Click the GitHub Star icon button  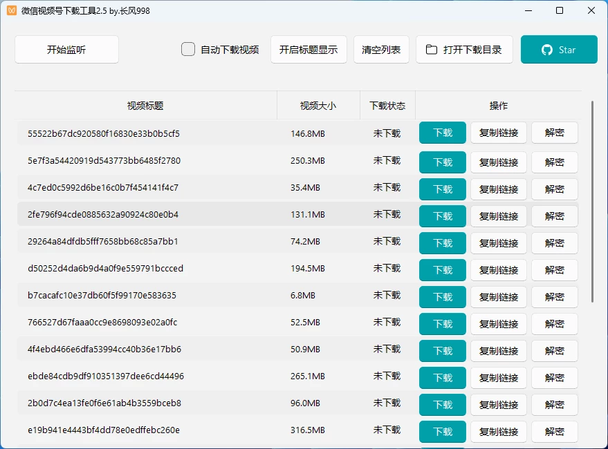(x=546, y=49)
